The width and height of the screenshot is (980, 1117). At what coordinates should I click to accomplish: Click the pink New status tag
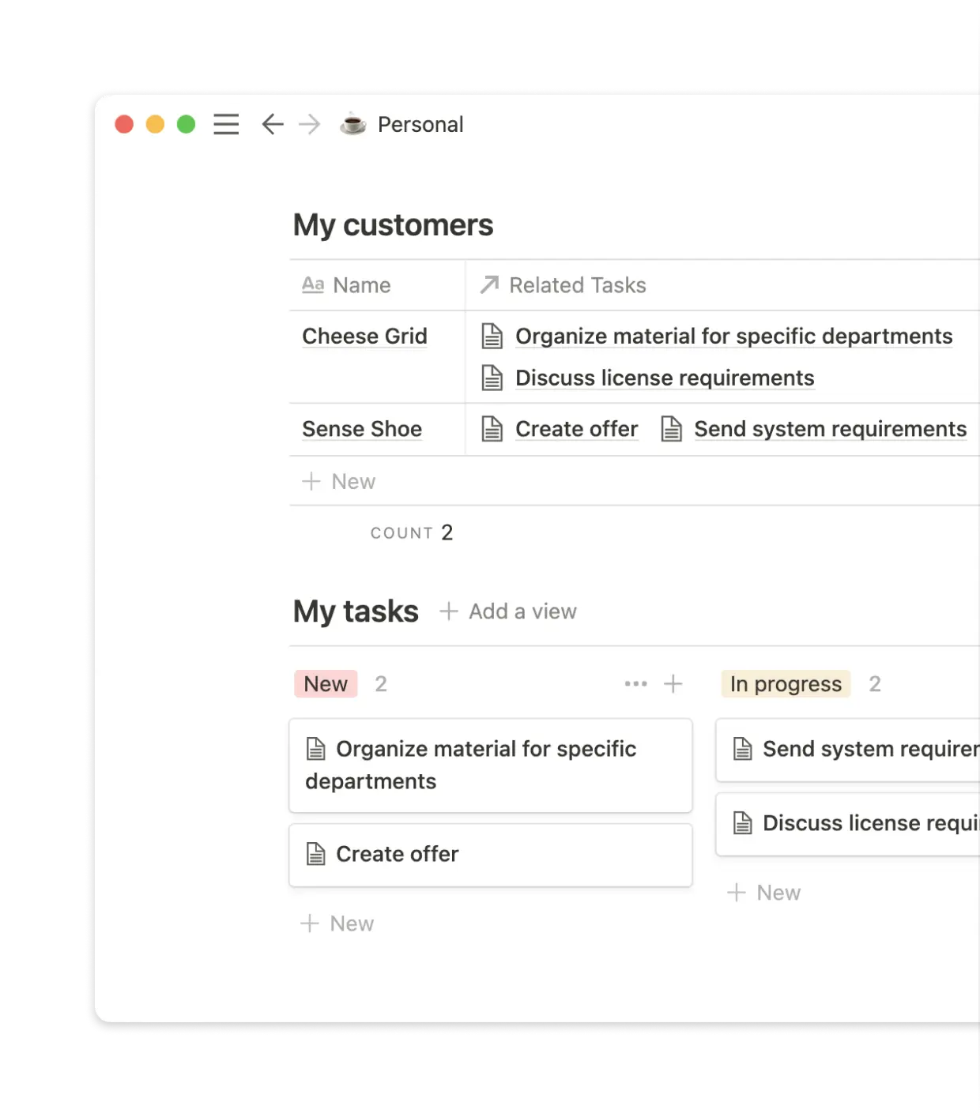pos(326,684)
